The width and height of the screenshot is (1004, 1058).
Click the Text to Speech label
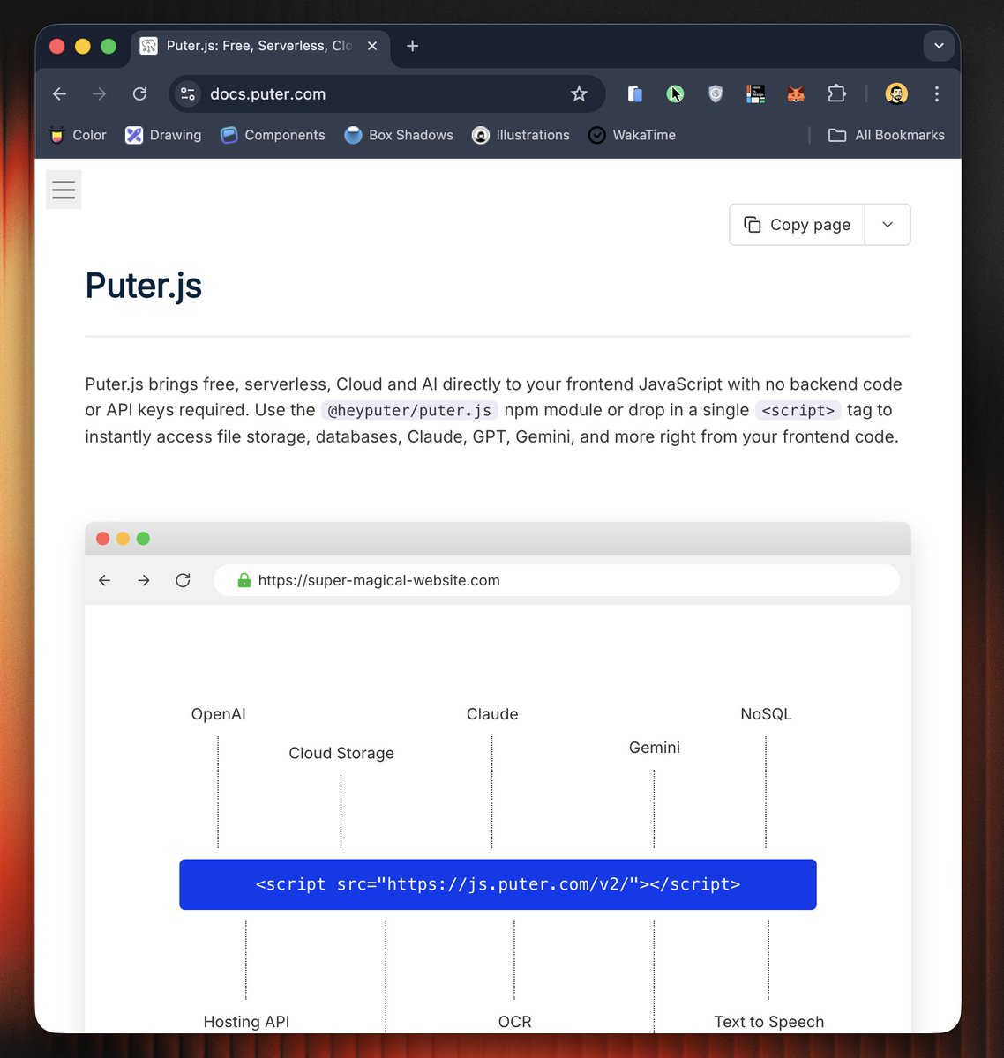click(x=769, y=1022)
